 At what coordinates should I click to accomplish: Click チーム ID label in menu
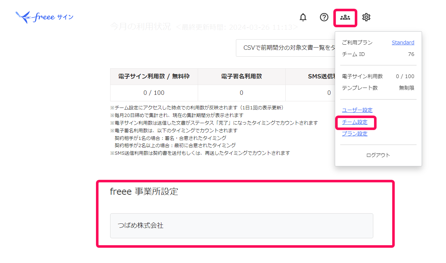[353, 54]
